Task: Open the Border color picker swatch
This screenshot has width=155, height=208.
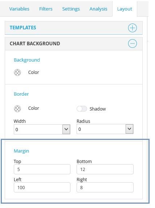Action: click(17, 109)
